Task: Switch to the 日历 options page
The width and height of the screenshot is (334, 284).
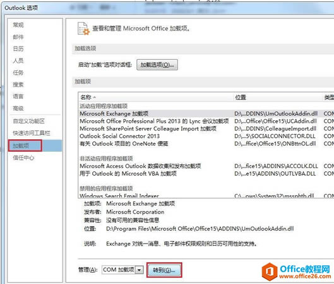Action: 18,49
